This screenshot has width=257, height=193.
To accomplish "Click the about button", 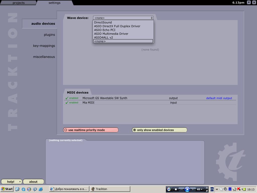I will tap(33, 182).
